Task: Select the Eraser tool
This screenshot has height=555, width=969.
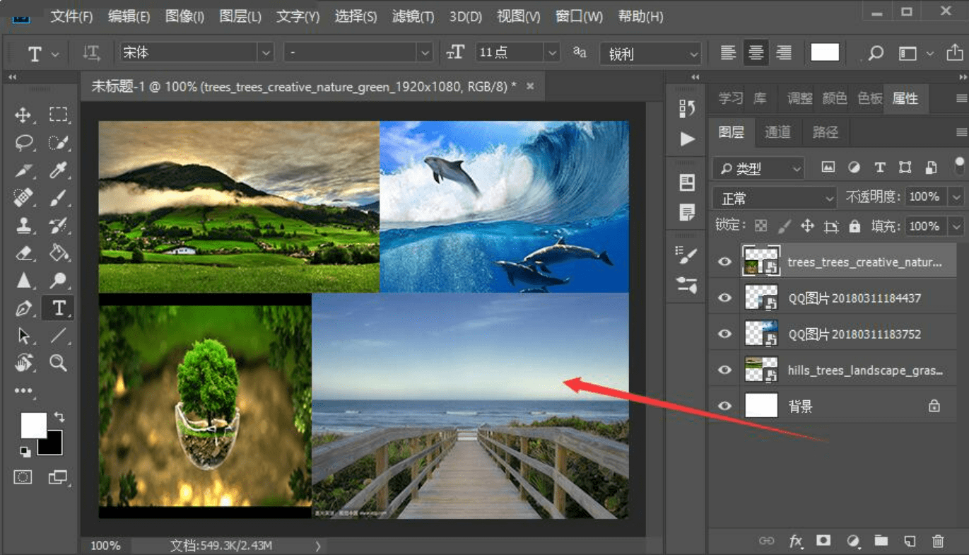Action: 23,253
